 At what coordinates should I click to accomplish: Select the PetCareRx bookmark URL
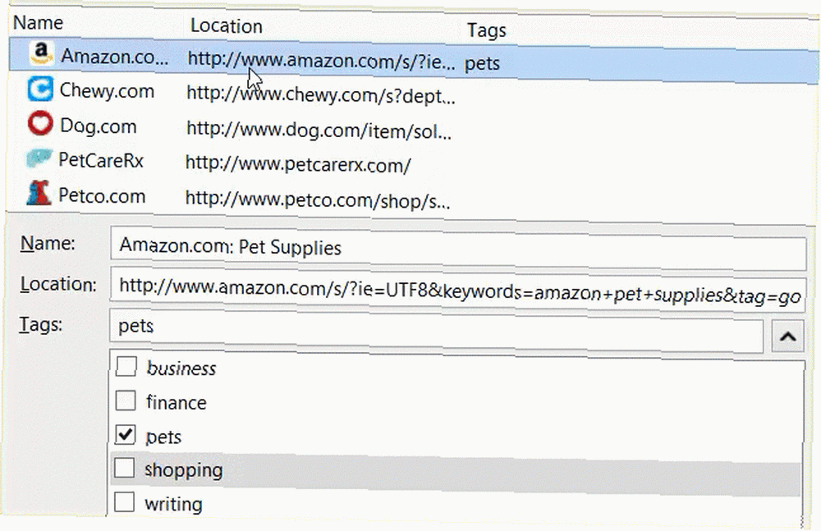click(x=298, y=164)
